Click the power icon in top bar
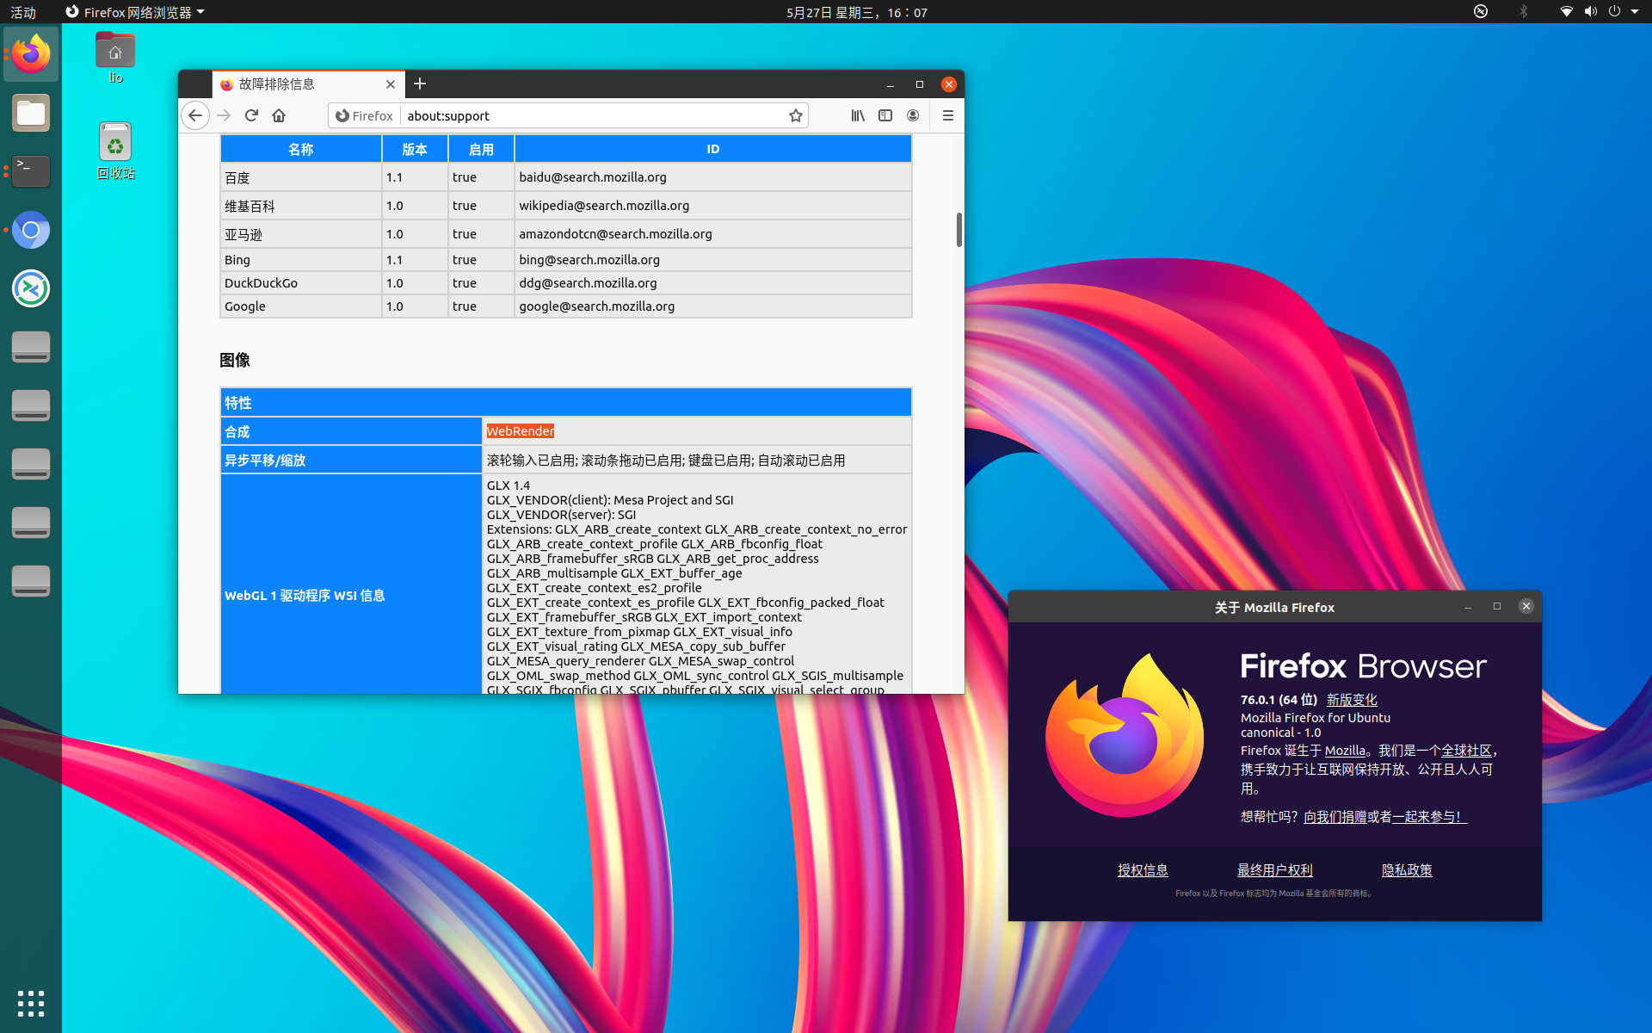Screen dimensions: 1652x1033 pos(1614,12)
